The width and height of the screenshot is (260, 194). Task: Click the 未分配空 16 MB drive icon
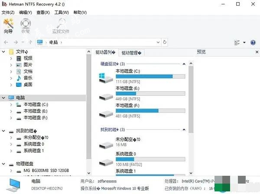tap(106, 145)
